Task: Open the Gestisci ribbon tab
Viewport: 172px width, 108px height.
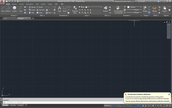Action: click(43, 4)
